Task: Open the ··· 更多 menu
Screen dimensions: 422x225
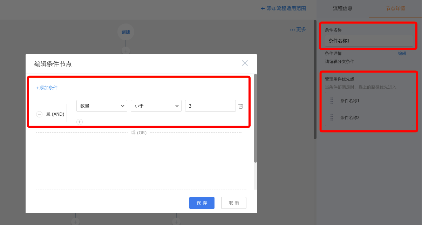Action: point(298,29)
